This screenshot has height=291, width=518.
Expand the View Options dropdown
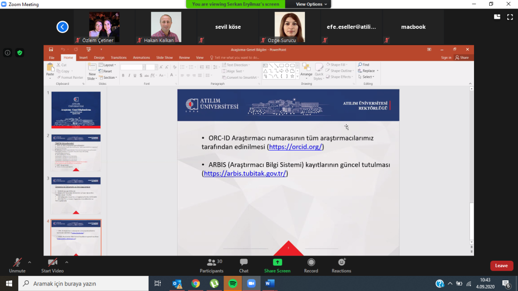click(312, 4)
